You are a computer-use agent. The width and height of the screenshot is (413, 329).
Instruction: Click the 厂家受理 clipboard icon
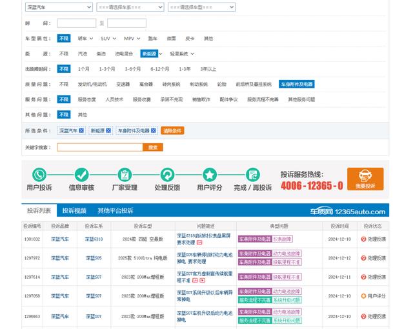click(125, 175)
